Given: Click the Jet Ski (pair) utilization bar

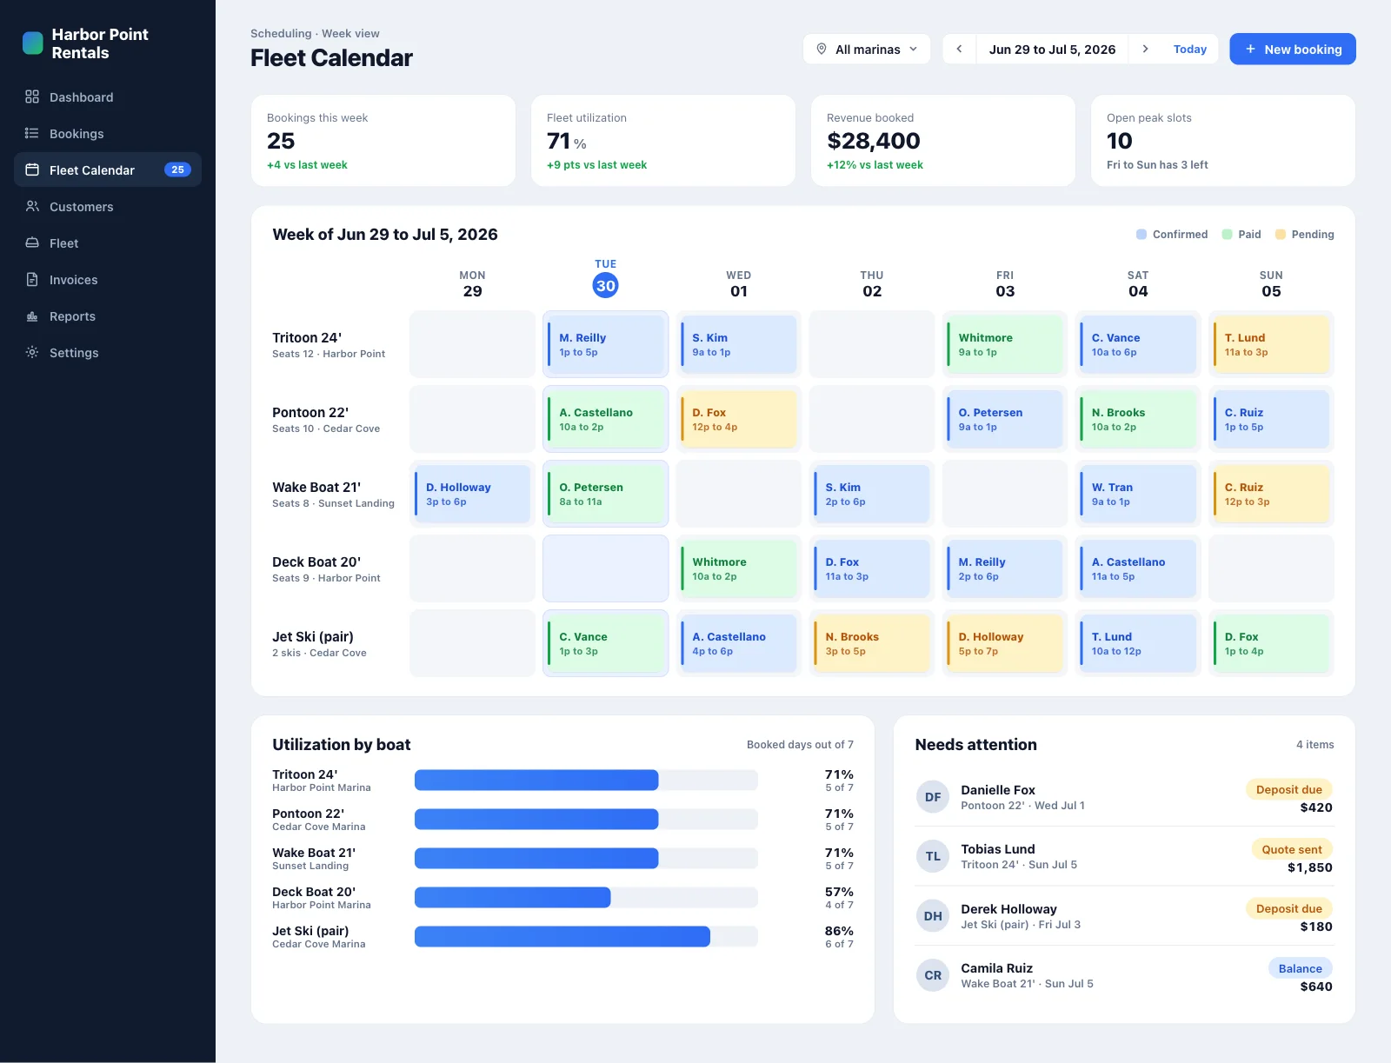Looking at the screenshot, I should tap(586, 936).
